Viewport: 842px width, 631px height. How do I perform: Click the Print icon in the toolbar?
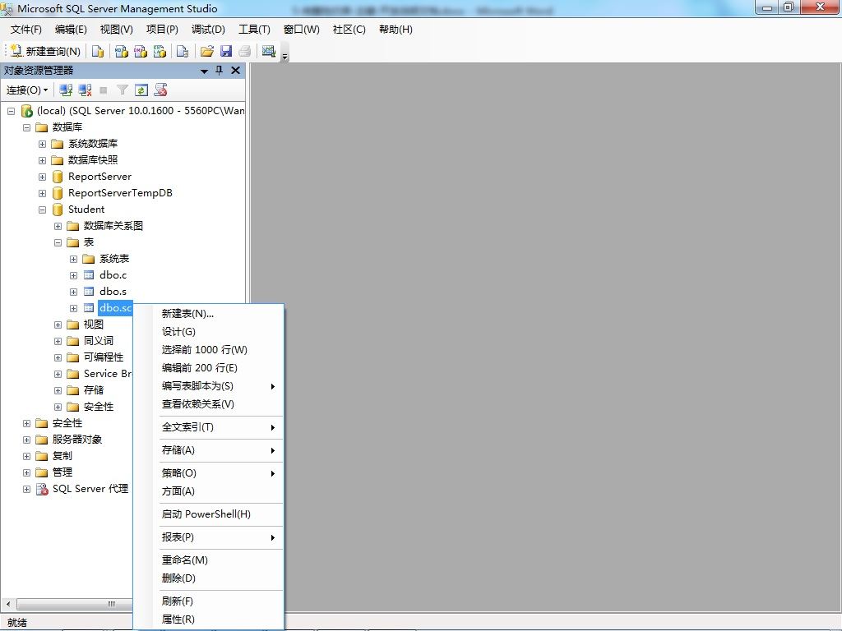(x=245, y=52)
